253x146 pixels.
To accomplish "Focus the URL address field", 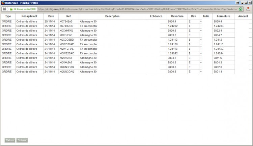I will (138, 9).
